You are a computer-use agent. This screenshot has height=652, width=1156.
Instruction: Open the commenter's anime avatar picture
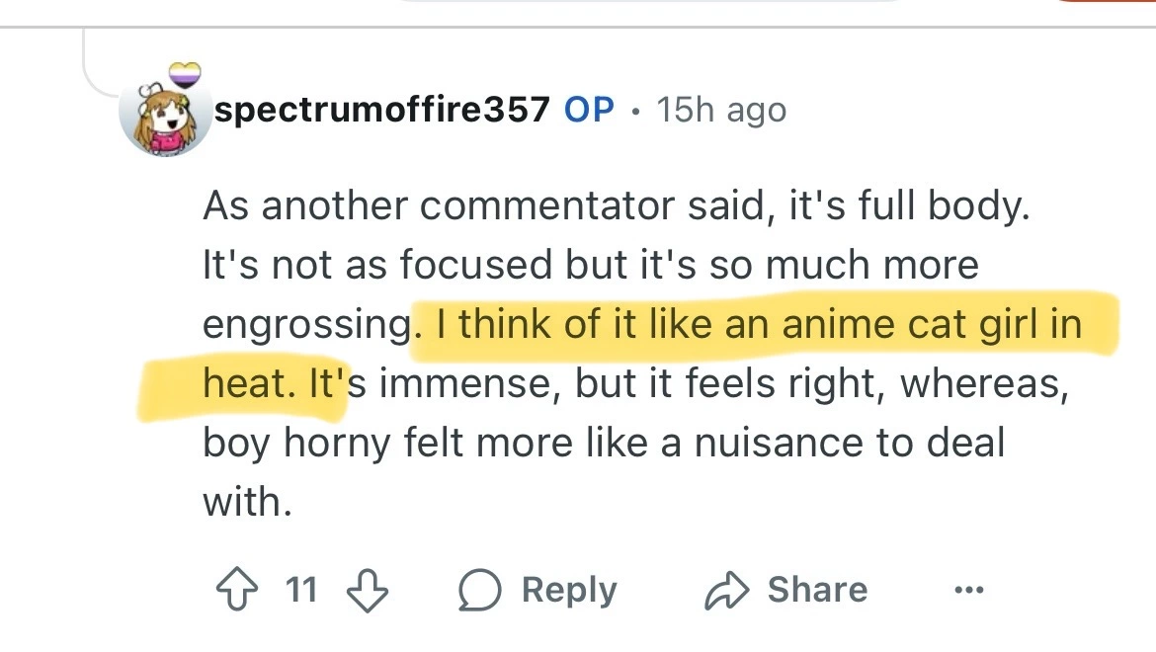click(165, 115)
